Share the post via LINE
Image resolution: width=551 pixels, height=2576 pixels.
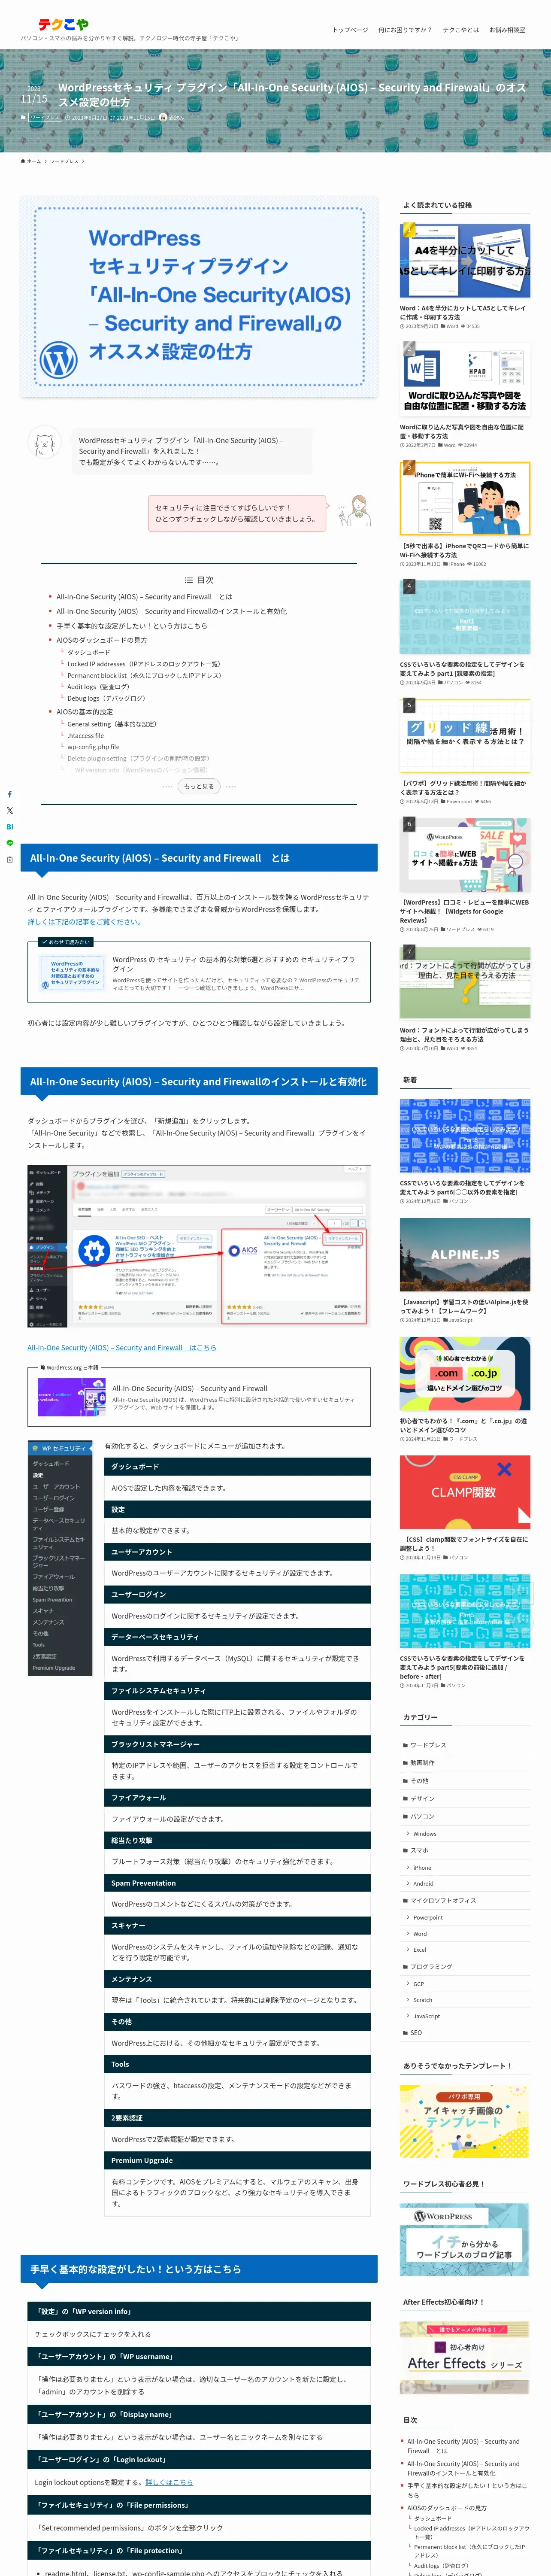click(10, 843)
